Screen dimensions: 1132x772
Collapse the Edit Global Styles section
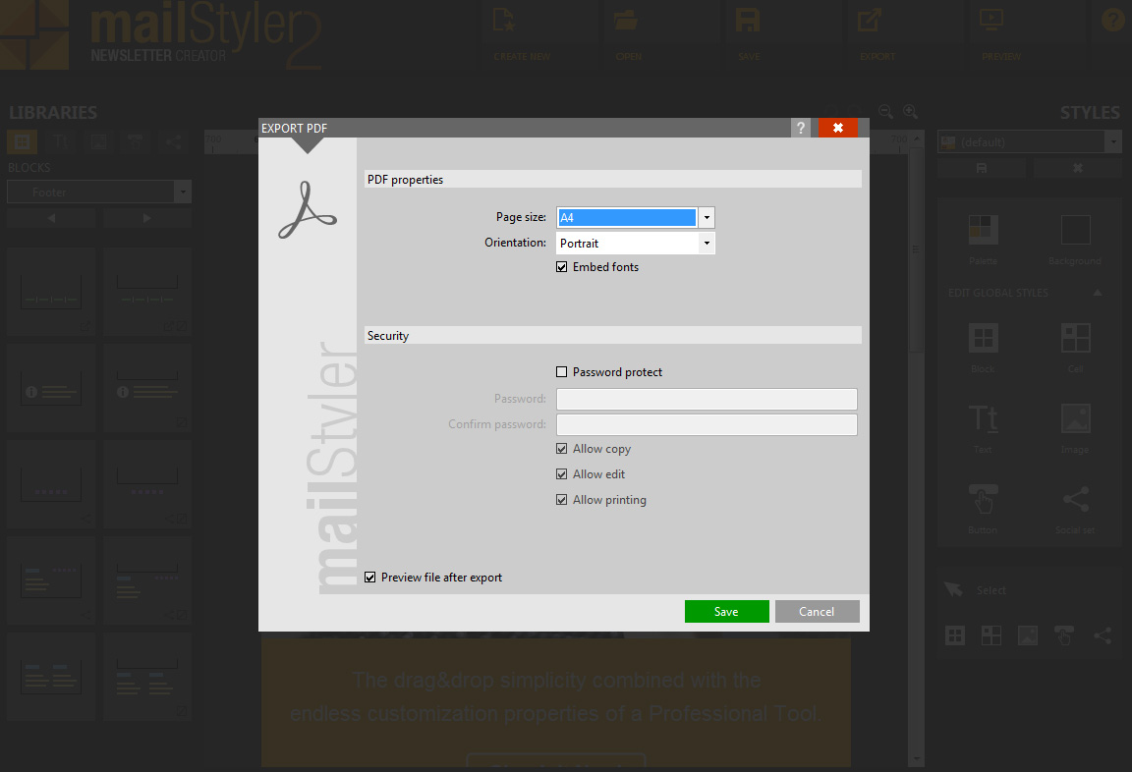(1098, 293)
